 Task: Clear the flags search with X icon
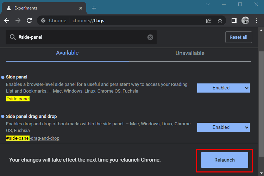(150, 37)
